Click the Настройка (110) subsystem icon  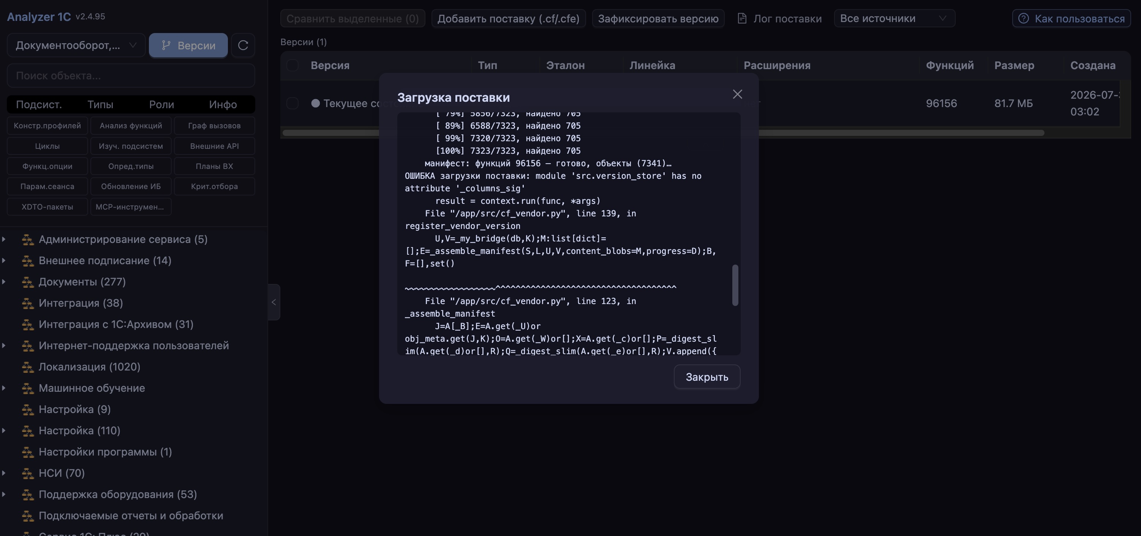[28, 430]
